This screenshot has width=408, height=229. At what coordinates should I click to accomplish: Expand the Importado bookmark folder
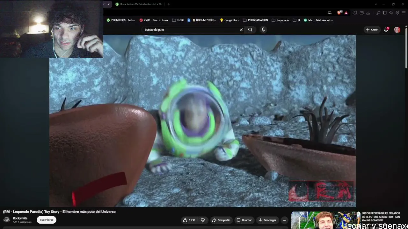[x=280, y=20]
